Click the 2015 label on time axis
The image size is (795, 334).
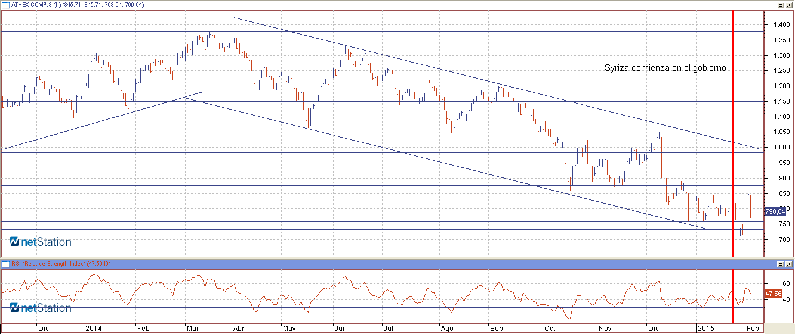[x=707, y=328]
